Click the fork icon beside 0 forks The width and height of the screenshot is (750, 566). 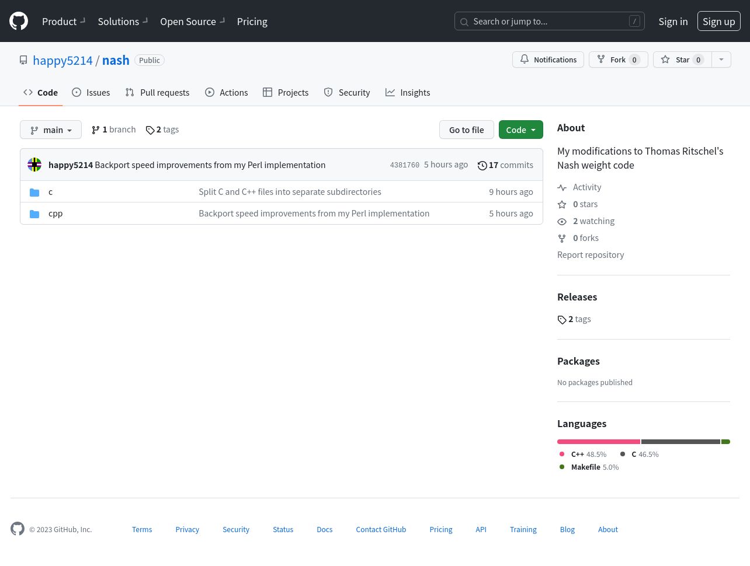click(562, 238)
